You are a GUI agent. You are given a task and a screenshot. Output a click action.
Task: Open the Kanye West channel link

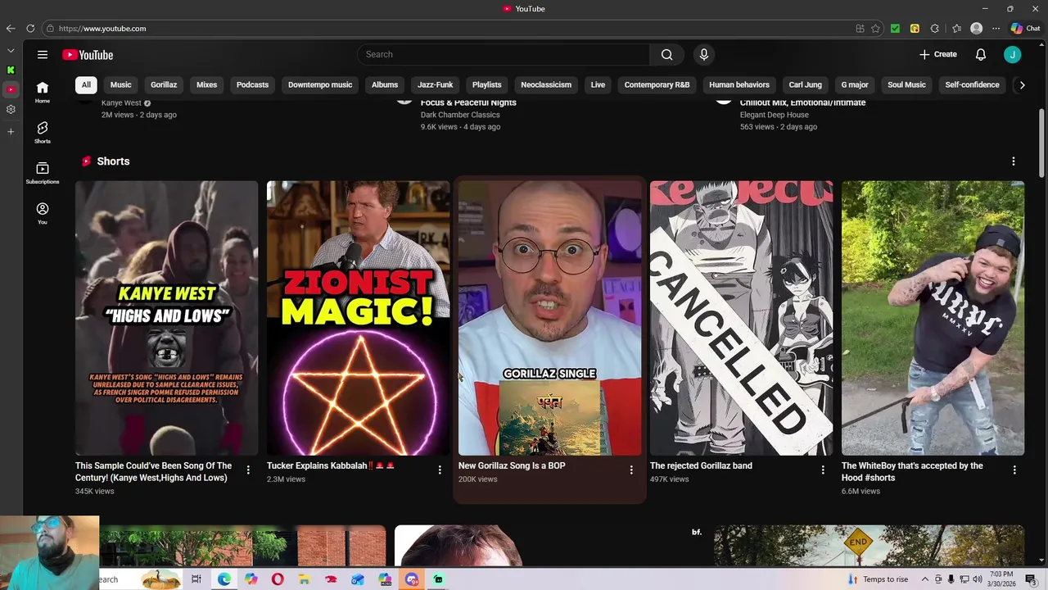(121, 103)
